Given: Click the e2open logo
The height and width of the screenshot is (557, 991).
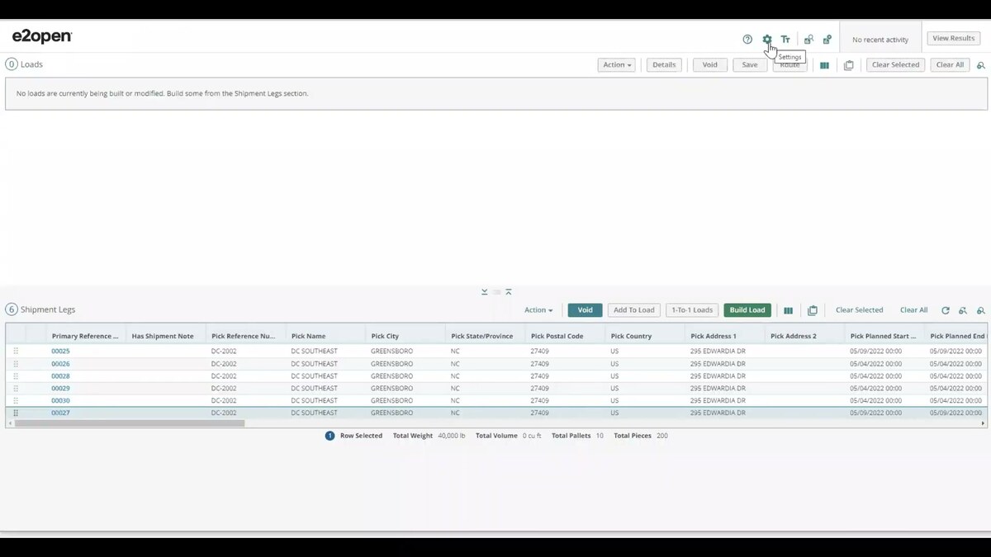Looking at the screenshot, I should click(42, 36).
